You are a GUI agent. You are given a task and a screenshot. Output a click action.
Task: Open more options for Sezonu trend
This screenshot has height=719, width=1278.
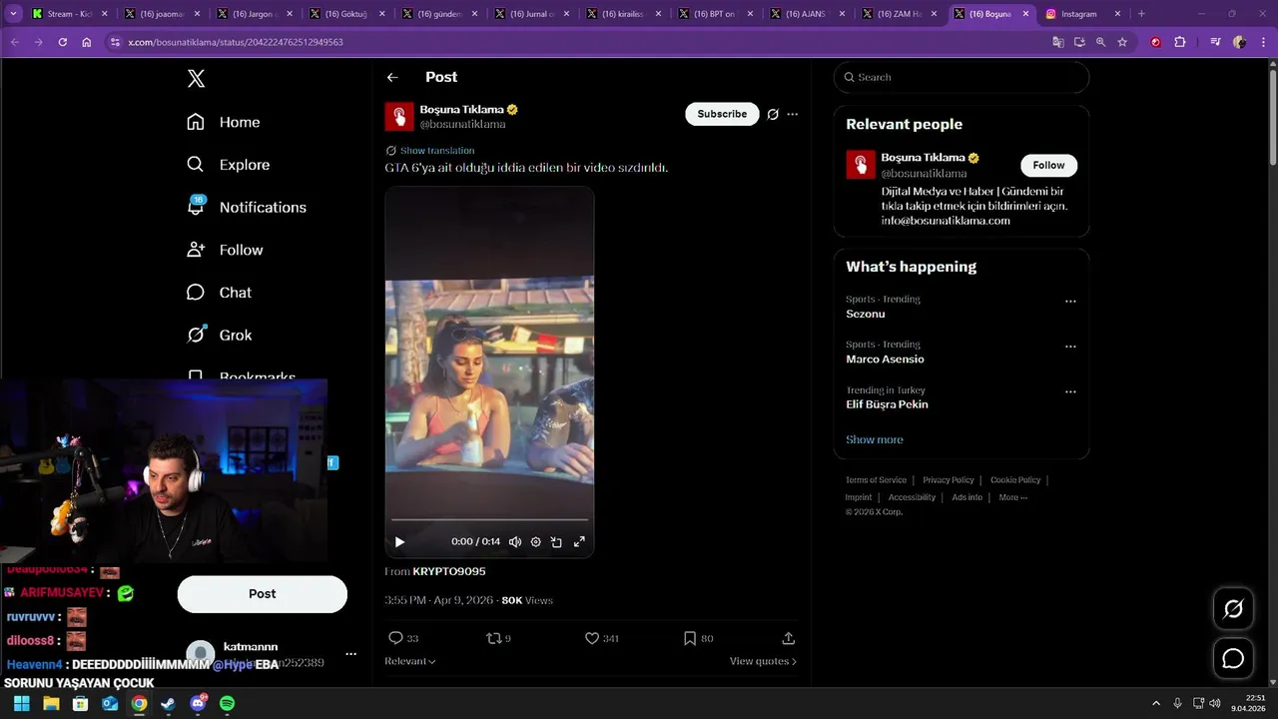[1070, 302]
